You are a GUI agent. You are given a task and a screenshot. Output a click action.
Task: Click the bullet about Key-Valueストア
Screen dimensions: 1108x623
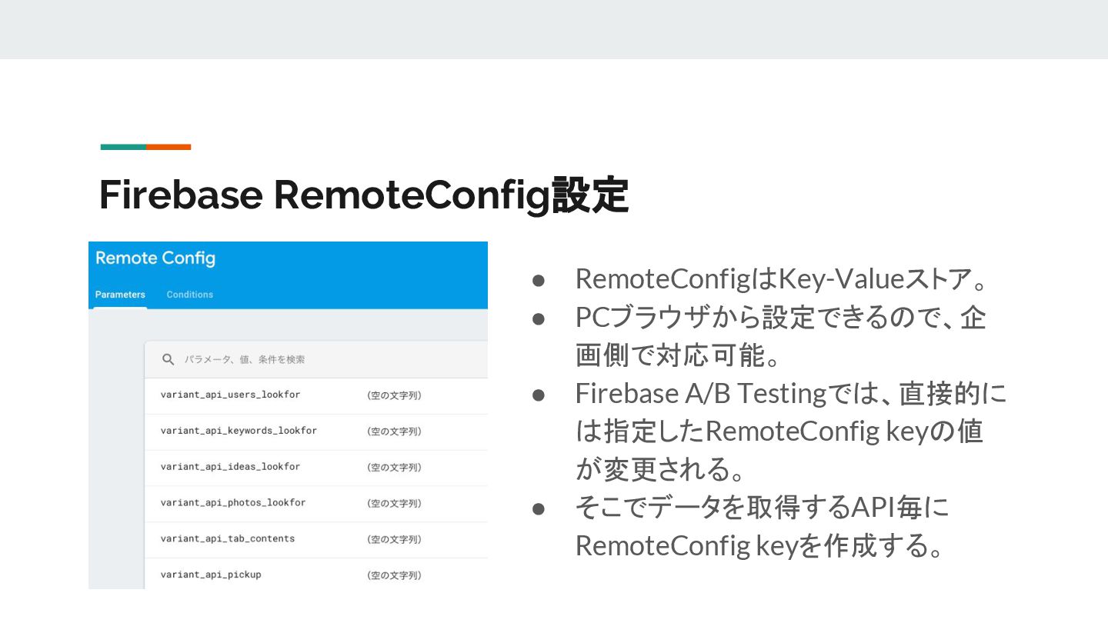780,279
